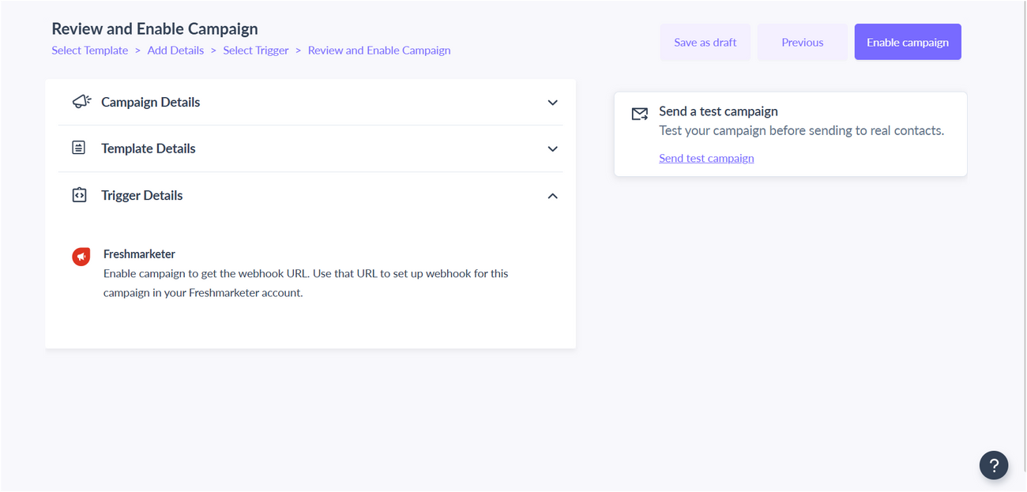Click the webhook URL instruction text
The height and width of the screenshot is (492, 1027).
[306, 283]
